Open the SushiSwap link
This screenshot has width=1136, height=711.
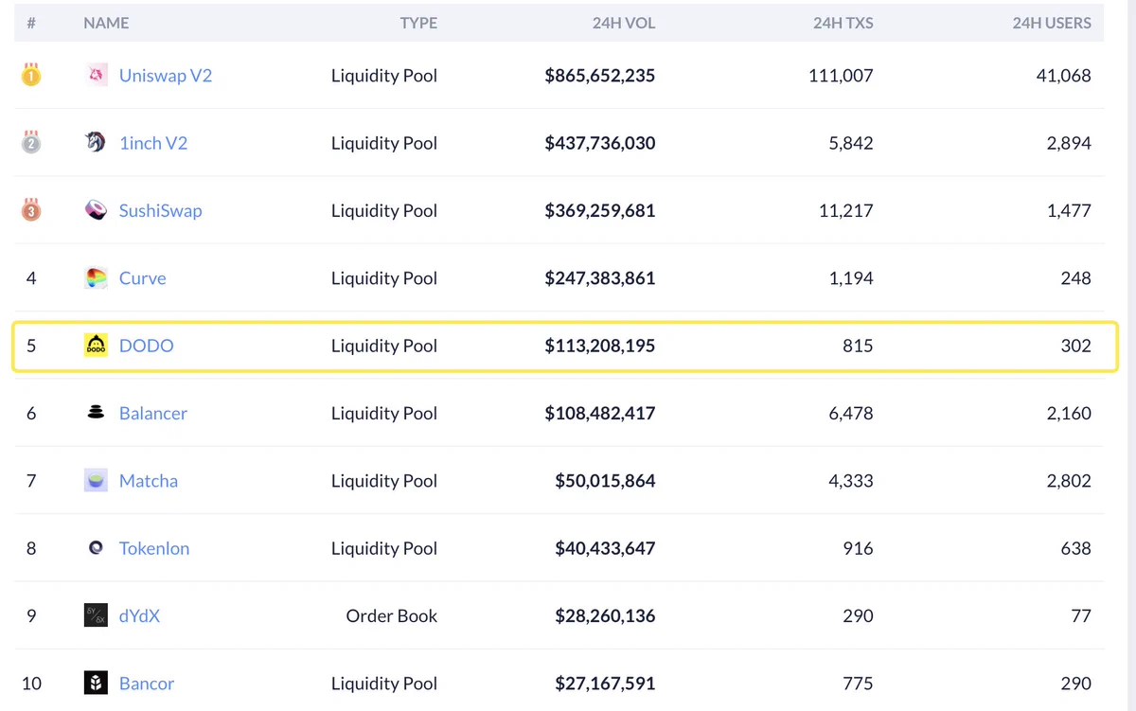pos(161,210)
